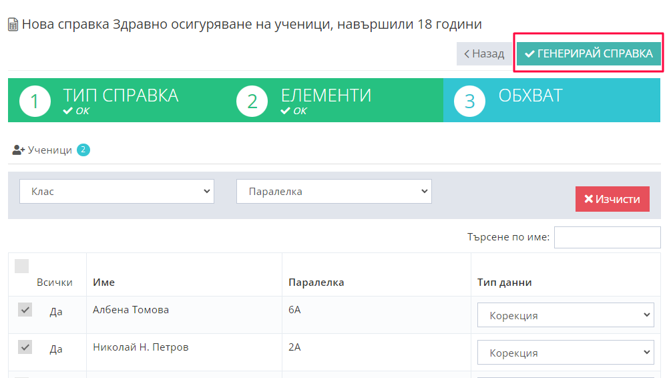Click step 2 number circle icon
The image size is (667, 378).
click(252, 101)
